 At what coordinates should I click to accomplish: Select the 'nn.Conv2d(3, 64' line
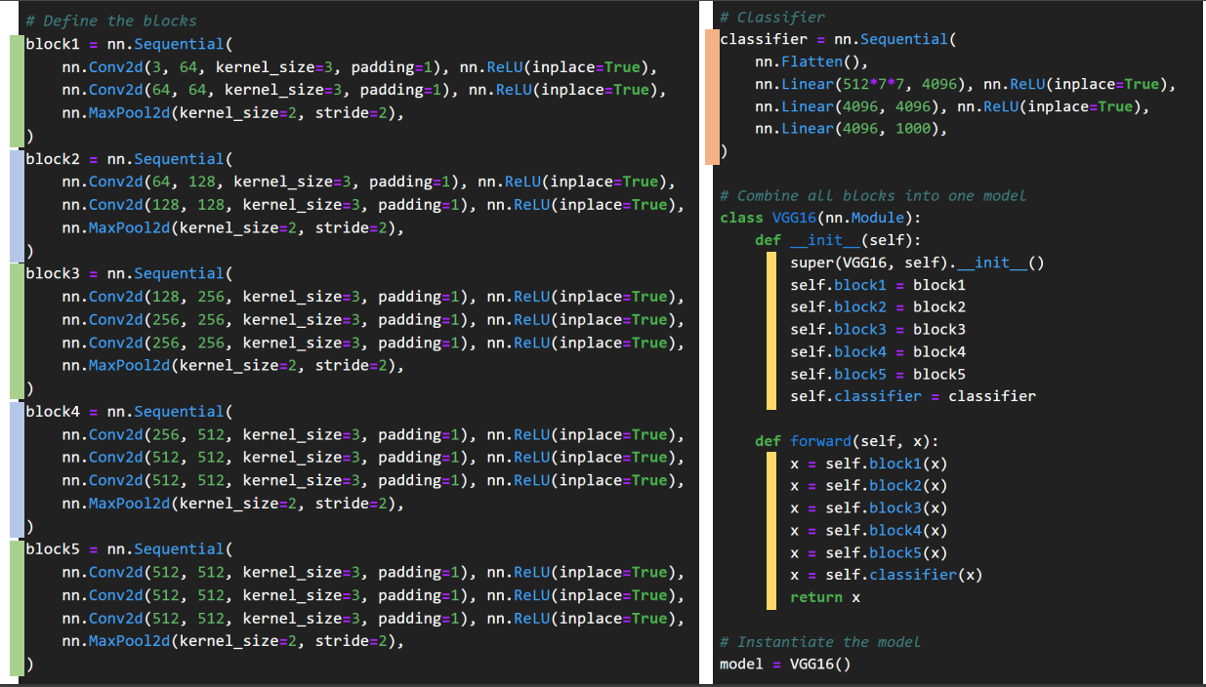click(361, 67)
